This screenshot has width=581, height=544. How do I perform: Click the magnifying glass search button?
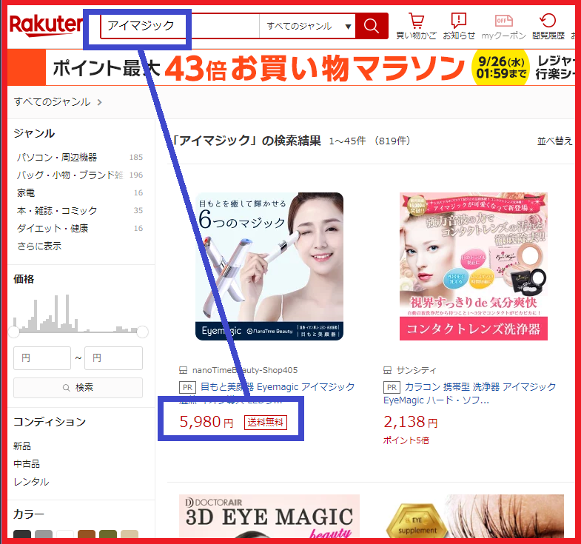(x=372, y=27)
